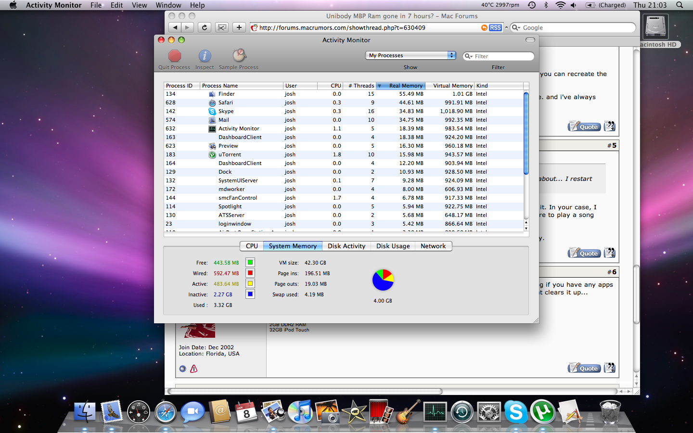Screen dimensions: 693x433
Task: Open the View menu
Action: coord(140,5)
